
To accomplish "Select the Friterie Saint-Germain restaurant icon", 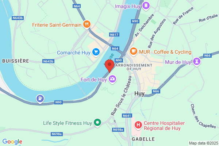I will click(87, 24).
